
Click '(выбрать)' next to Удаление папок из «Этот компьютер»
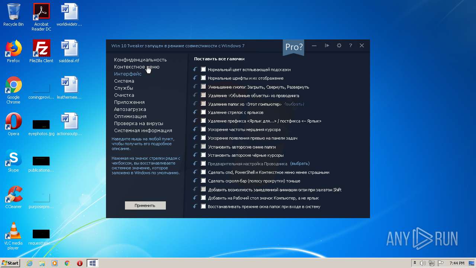pyautogui.click(x=294, y=104)
